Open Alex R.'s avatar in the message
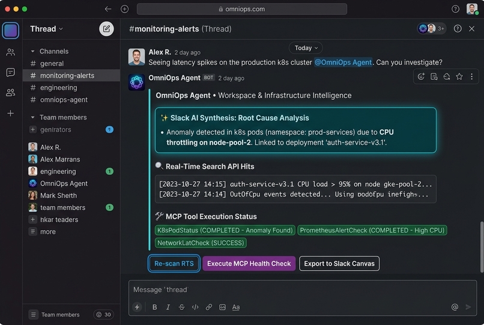 click(136, 57)
